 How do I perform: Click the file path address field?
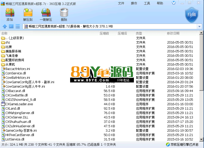point(110,27)
